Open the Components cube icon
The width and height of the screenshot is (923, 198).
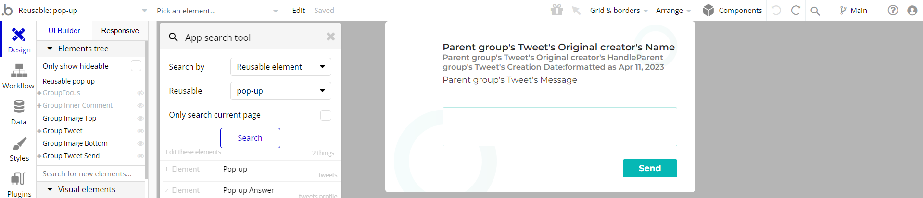coord(708,10)
